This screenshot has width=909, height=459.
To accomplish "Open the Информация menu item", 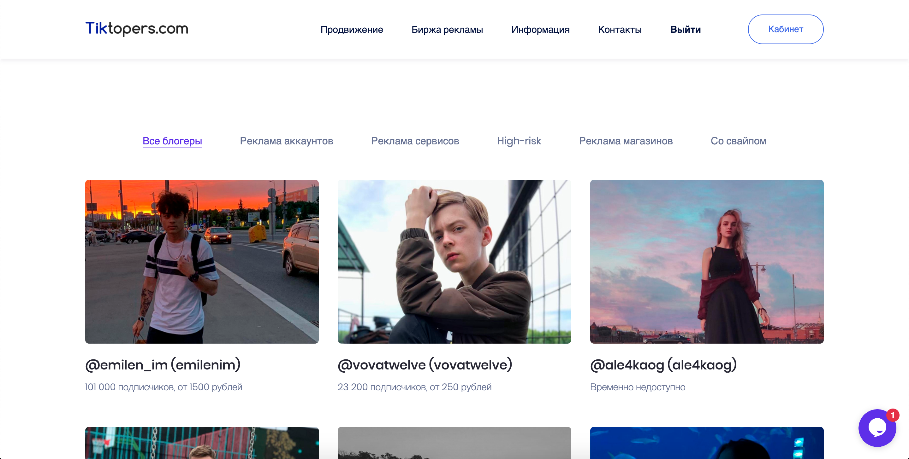I will [540, 29].
